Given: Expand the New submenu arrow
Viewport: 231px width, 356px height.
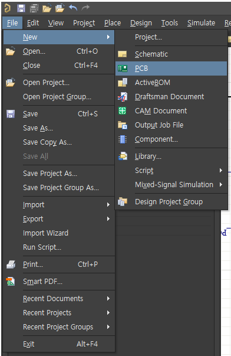Looking at the screenshot, I should click(x=108, y=37).
